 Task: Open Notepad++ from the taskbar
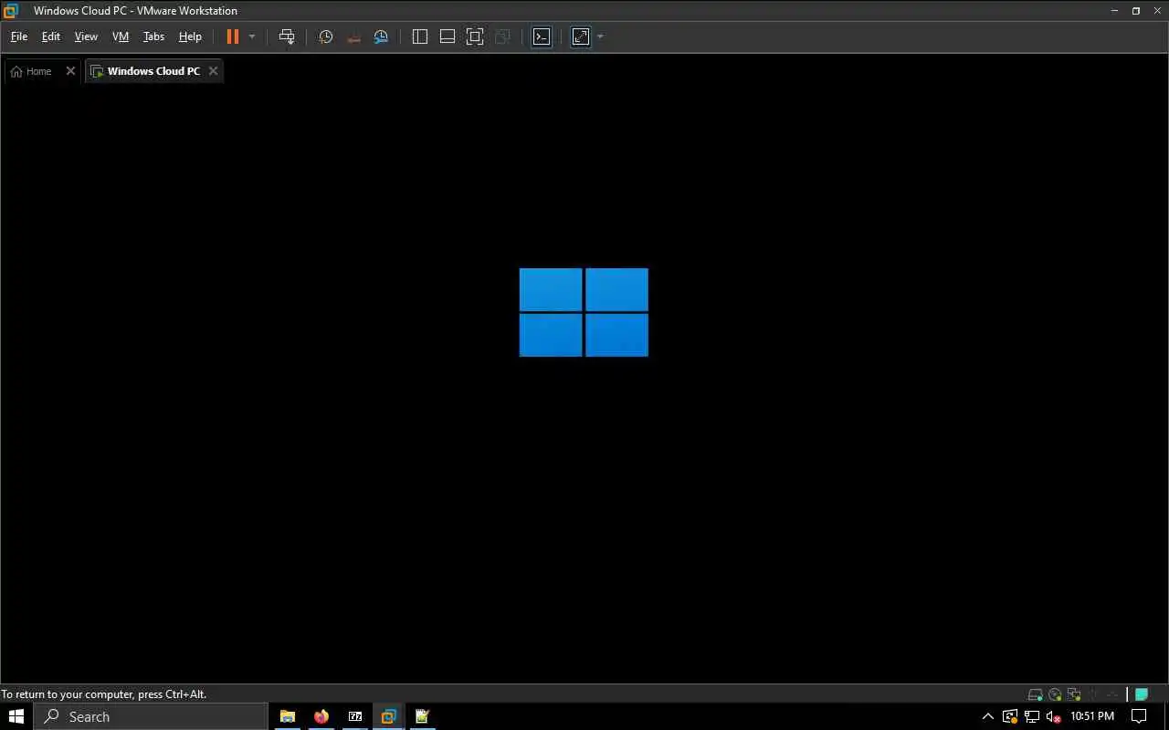click(422, 716)
